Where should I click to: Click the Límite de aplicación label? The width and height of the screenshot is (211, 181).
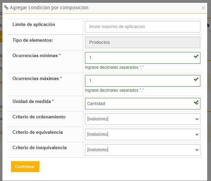pyautogui.click(x=34, y=24)
